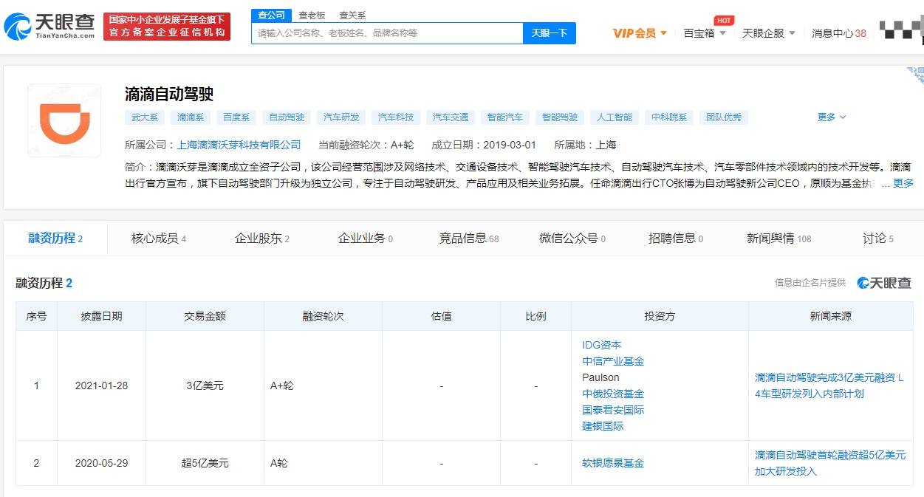Switch to the 融资历程 tab

(x=55, y=238)
